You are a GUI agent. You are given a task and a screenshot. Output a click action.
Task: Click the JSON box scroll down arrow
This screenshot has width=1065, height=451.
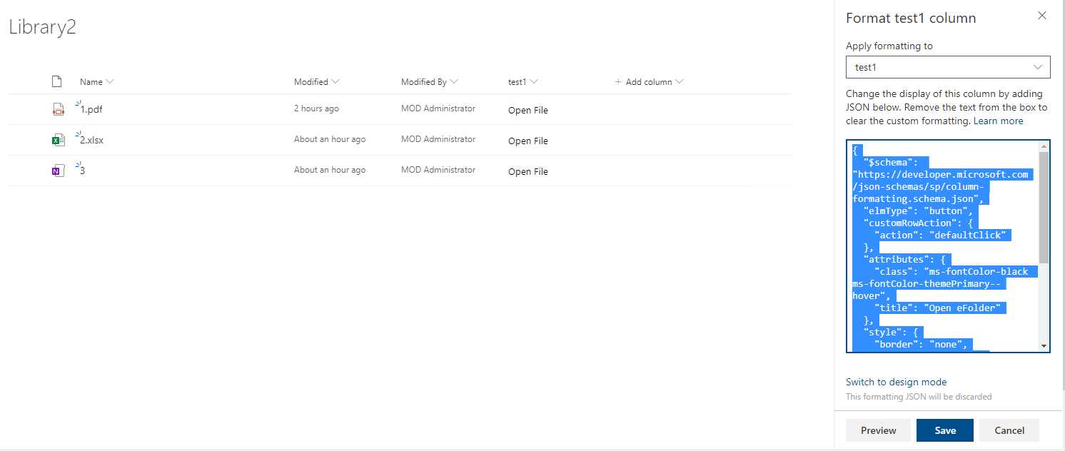click(1044, 346)
